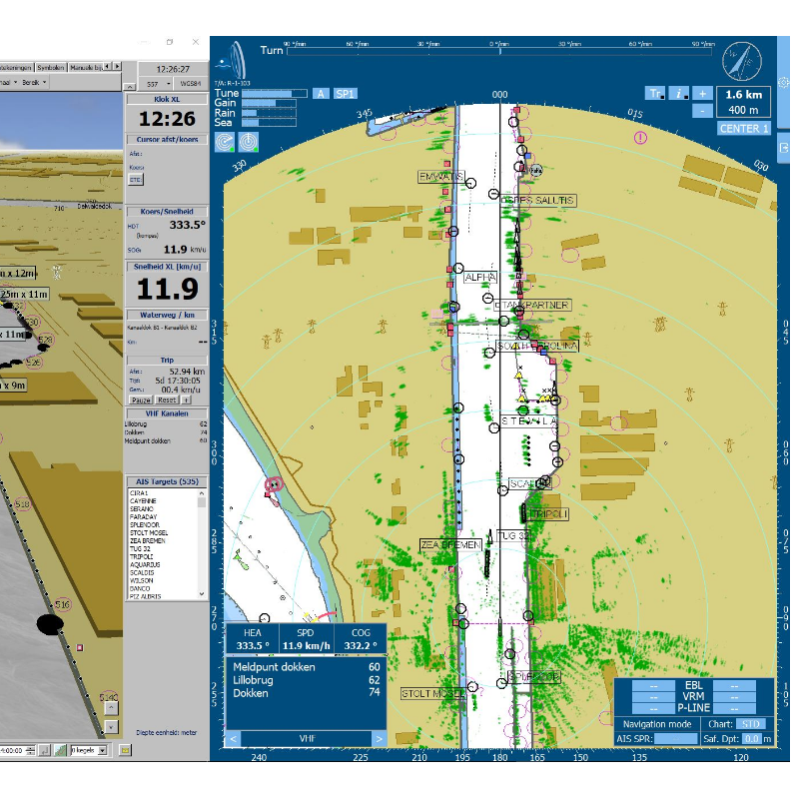Pause the trip with Pauze button
Viewport: 799px width, 799px height.
coord(141,400)
